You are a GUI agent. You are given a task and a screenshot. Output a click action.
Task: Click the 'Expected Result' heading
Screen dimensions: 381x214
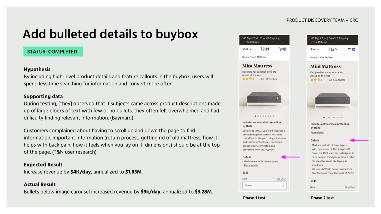point(43,165)
